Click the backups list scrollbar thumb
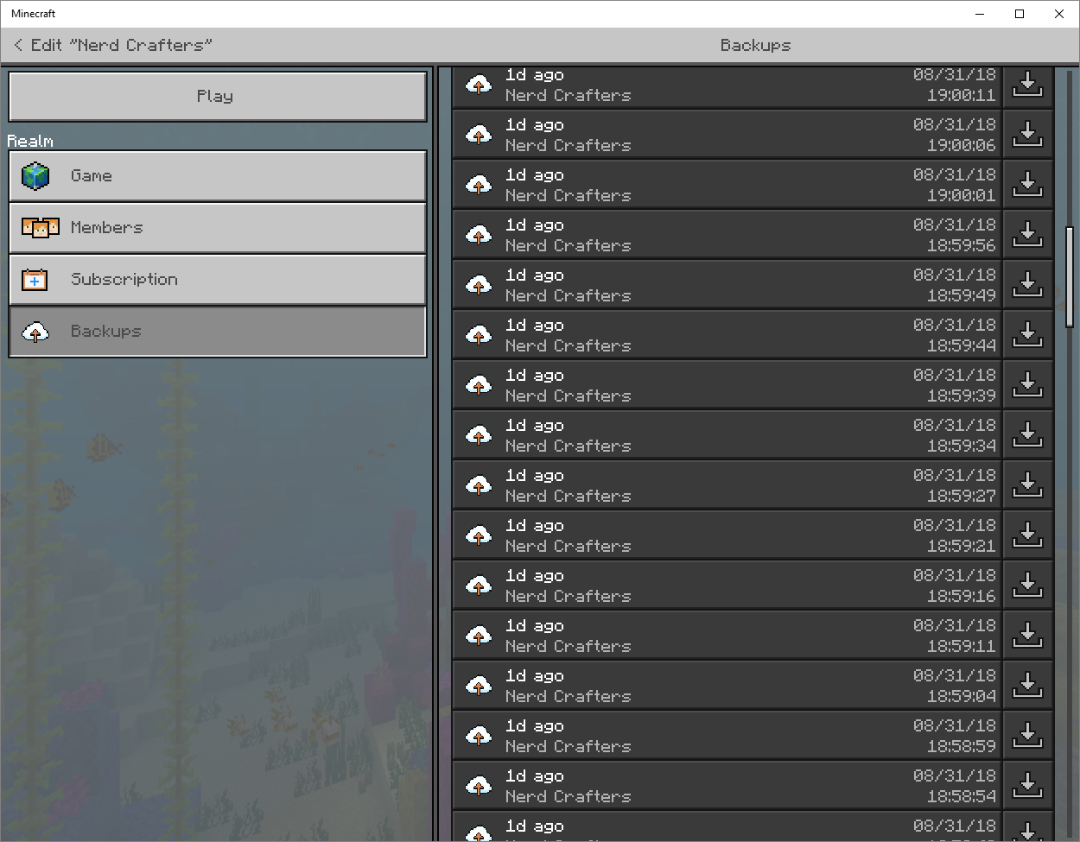The image size is (1080, 842). pyautogui.click(x=1070, y=276)
